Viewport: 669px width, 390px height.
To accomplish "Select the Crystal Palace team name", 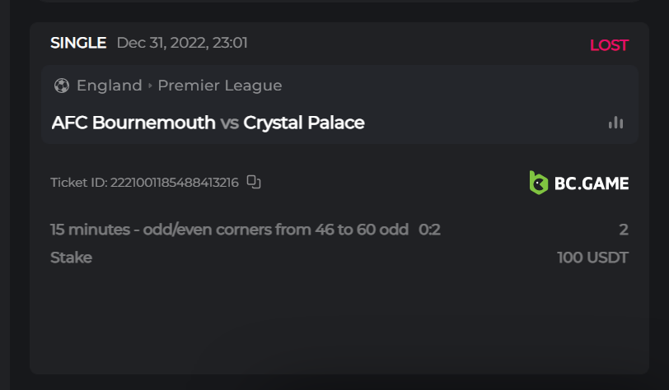I will point(304,123).
